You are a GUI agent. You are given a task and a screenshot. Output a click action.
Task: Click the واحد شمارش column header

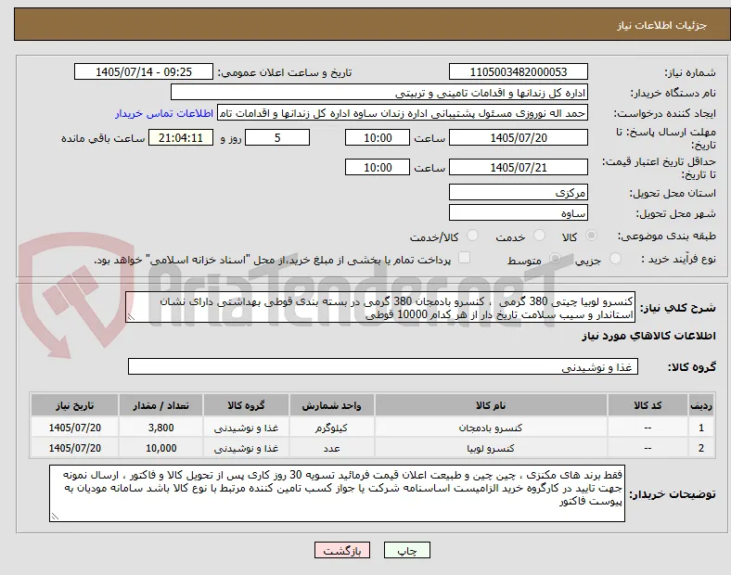click(331, 405)
